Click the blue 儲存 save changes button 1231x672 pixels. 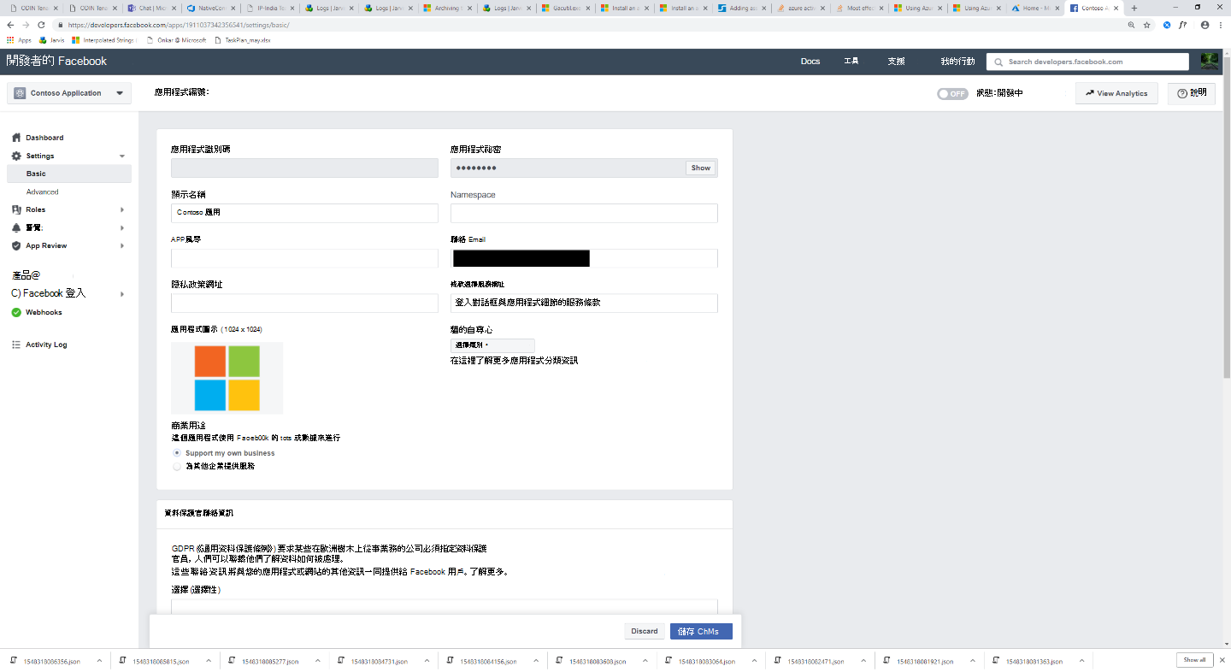pos(701,632)
